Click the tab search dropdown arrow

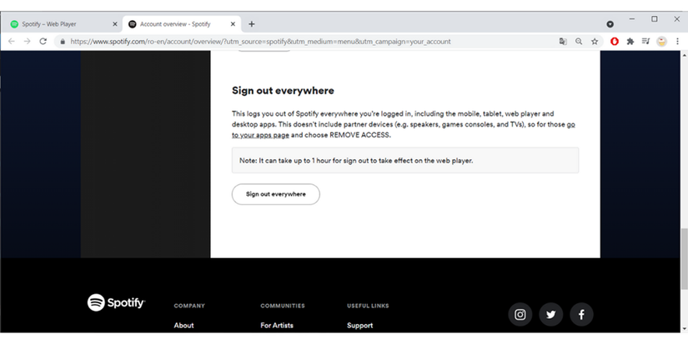(610, 24)
